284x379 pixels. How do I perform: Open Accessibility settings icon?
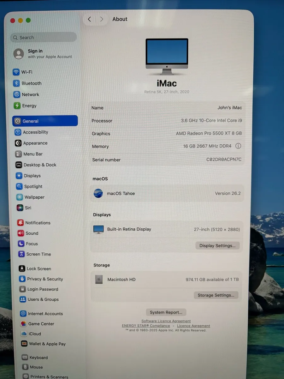pyautogui.click(x=18, y=132)
